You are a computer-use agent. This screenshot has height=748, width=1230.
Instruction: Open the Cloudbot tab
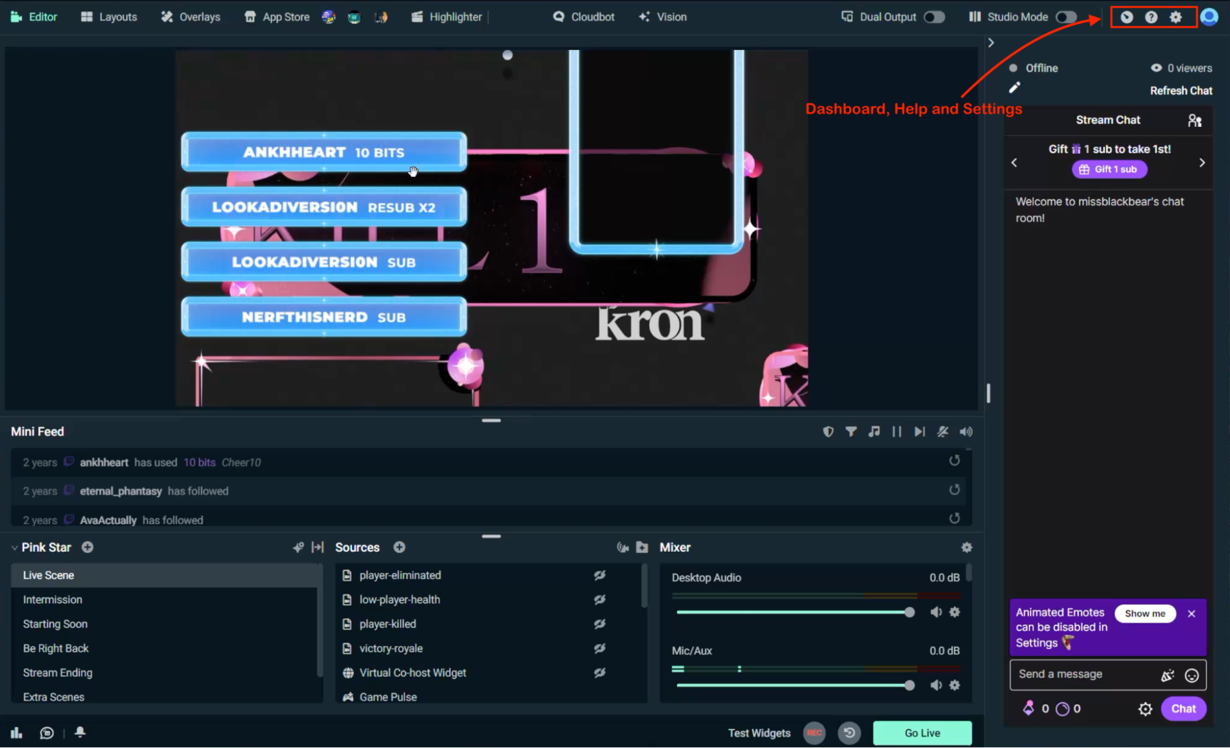coord(583,17)
